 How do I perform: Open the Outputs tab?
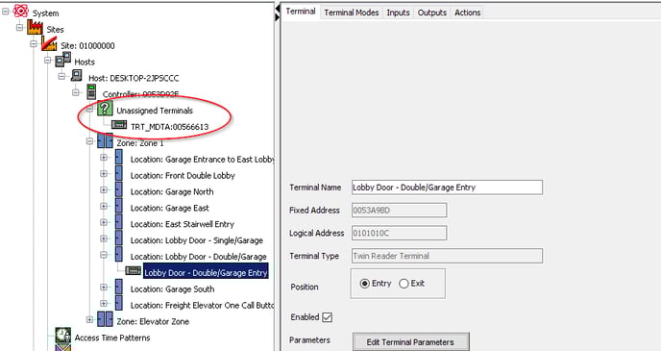pyautogui.click(x=432, y=13)
